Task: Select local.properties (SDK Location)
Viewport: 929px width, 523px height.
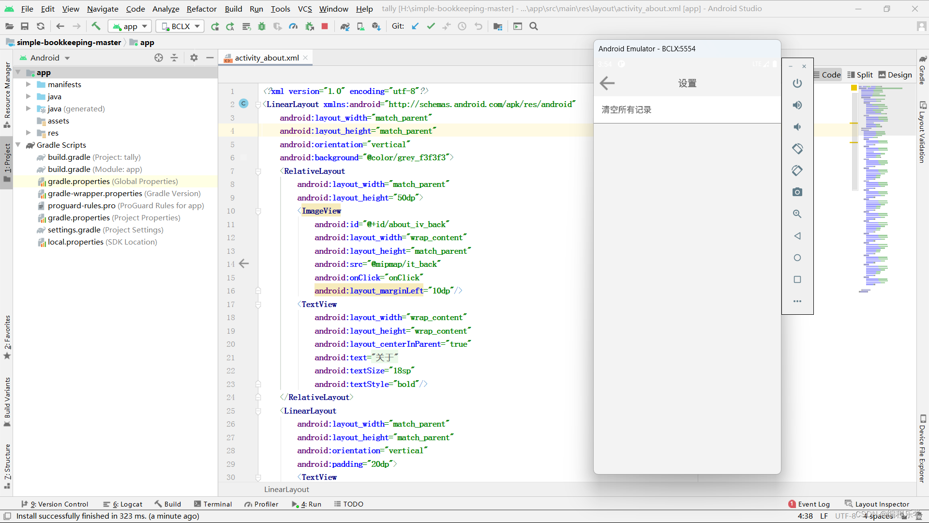Action: pos(102,242)
